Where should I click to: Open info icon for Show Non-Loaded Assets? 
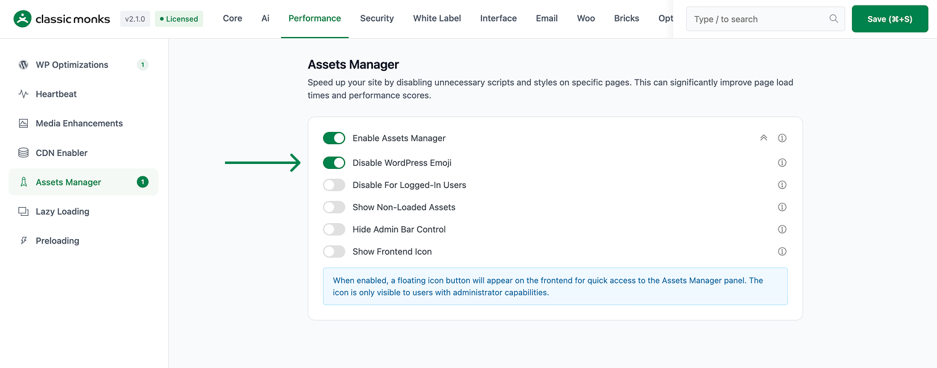click(782, 207)
